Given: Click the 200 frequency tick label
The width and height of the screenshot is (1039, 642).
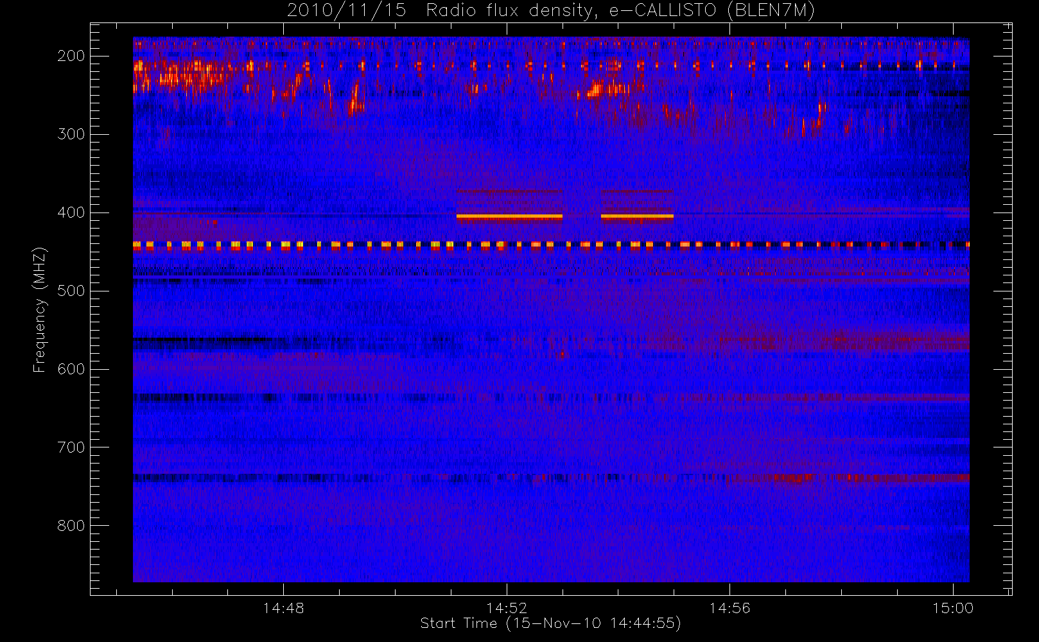Looking at the screenshot, I should point(71,56).
